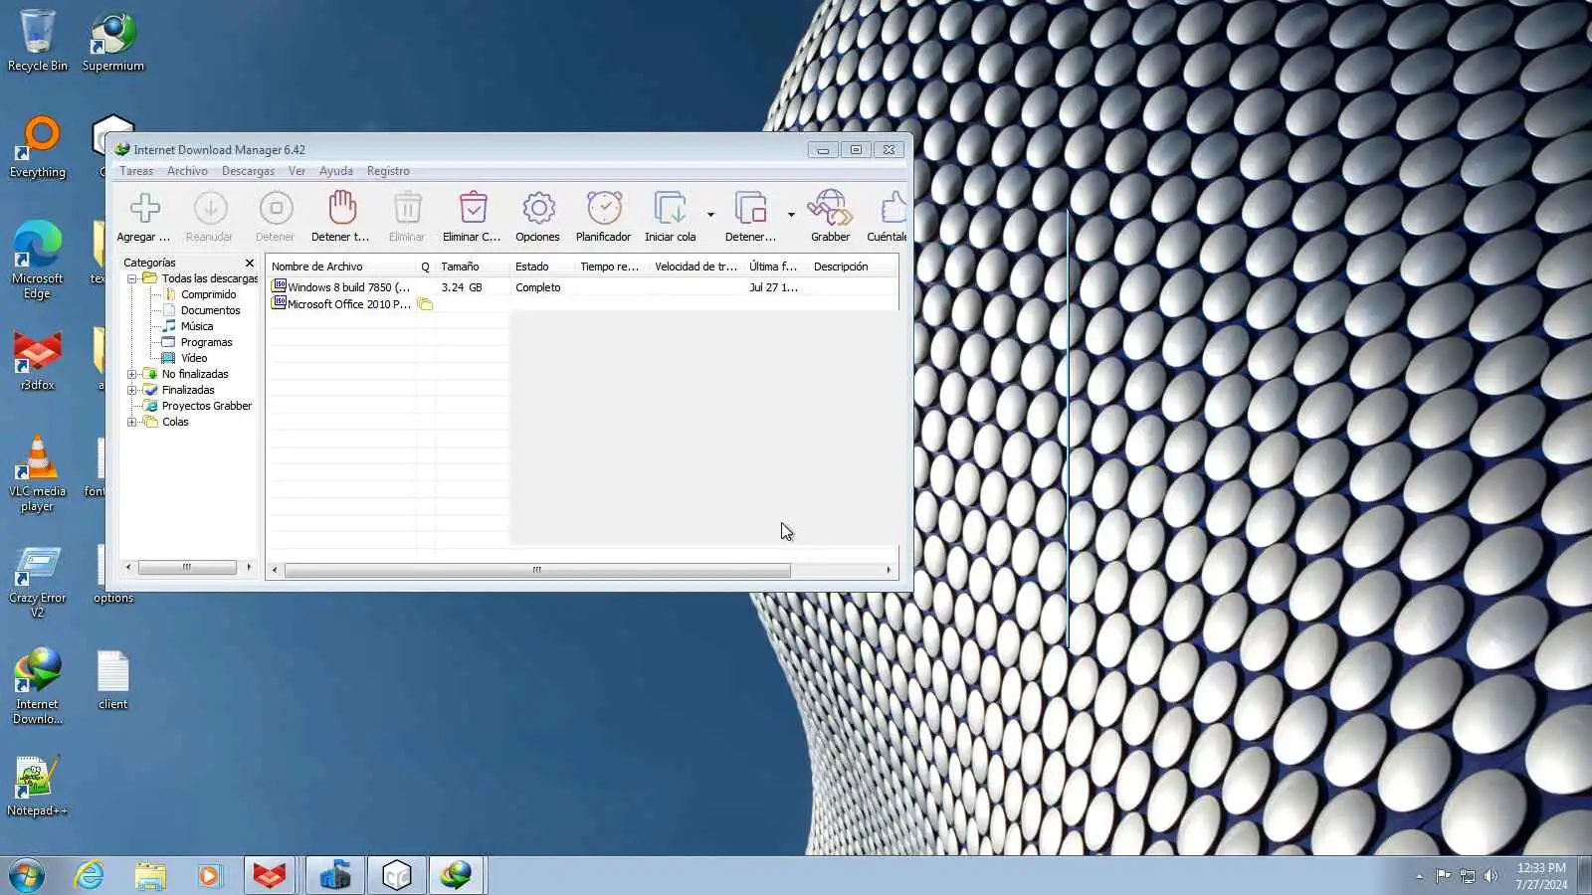
Task: Click the categories panel horizontal scrollbar
Action: (187, 568)
